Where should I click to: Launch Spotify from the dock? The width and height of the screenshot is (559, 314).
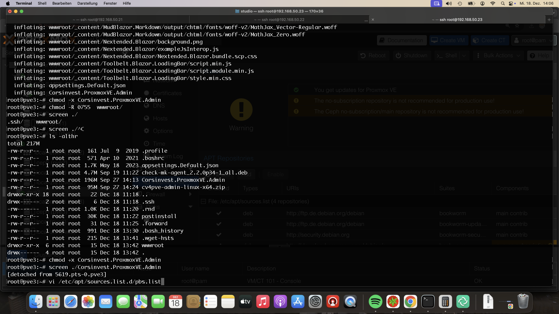pyautogui.click(x=376, y=302)
